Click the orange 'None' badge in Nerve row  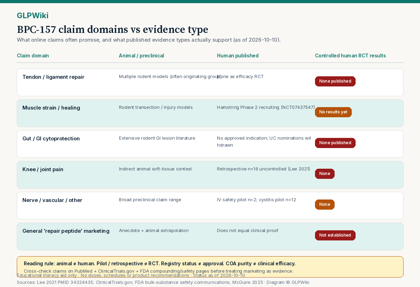[325, 204]
